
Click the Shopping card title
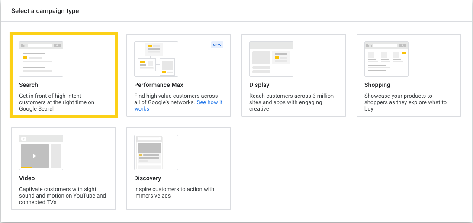[377, 85]
